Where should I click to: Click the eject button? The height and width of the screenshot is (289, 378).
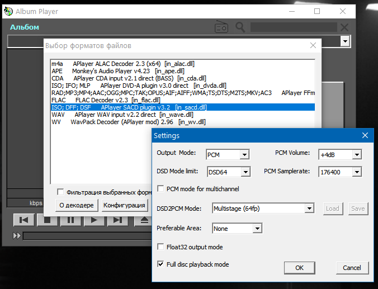coord(144,220)
